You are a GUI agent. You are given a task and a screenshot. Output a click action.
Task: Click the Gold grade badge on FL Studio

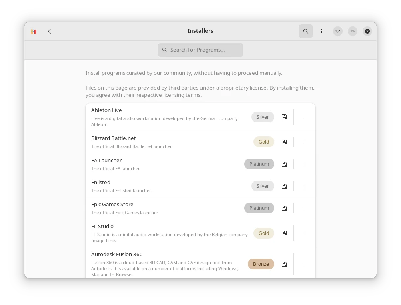click(264, 233)
